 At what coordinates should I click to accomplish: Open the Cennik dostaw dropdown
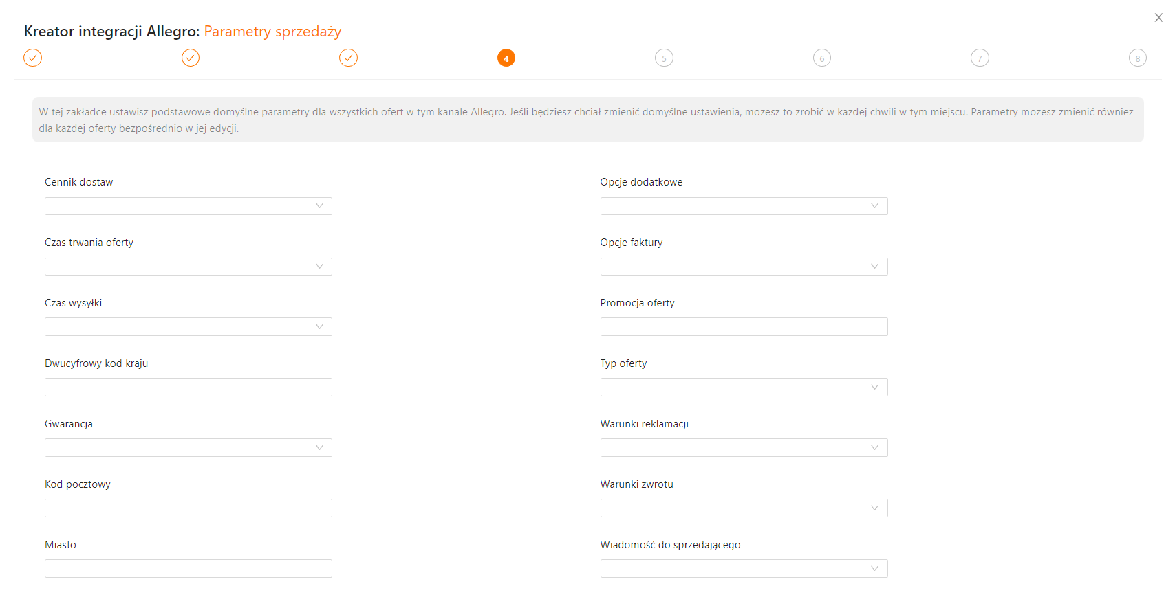188,206
